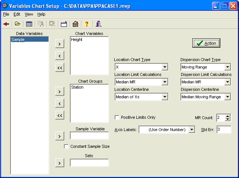Add variable to Chart Variables with >
The width and height of the screenshot is (239, 178).
coord(60,44)
